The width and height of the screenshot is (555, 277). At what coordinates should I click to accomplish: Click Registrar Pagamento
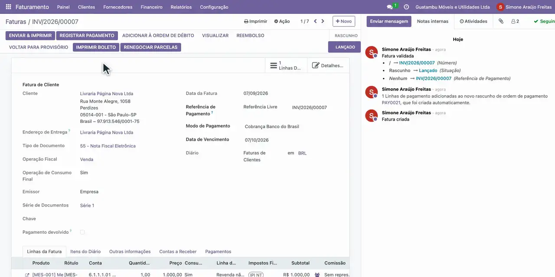point(87,35)
